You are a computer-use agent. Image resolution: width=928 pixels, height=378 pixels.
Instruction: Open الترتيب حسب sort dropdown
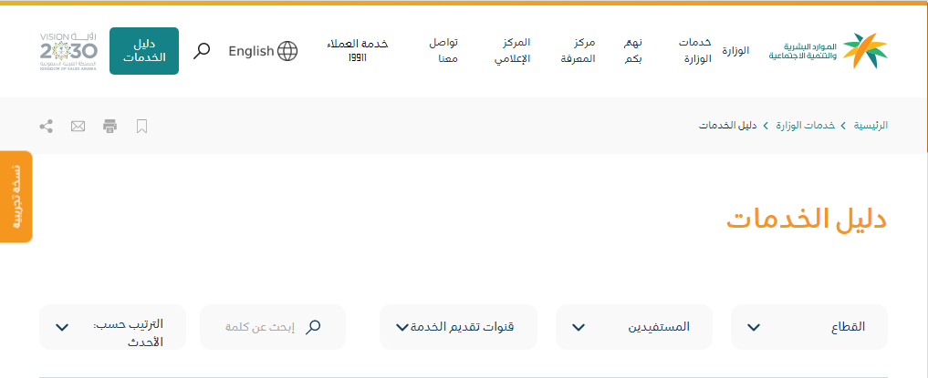click(112, 327)
